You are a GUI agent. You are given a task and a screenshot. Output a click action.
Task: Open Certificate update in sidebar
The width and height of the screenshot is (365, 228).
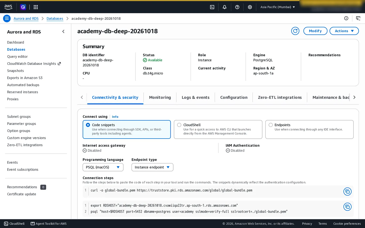[22, 194]
